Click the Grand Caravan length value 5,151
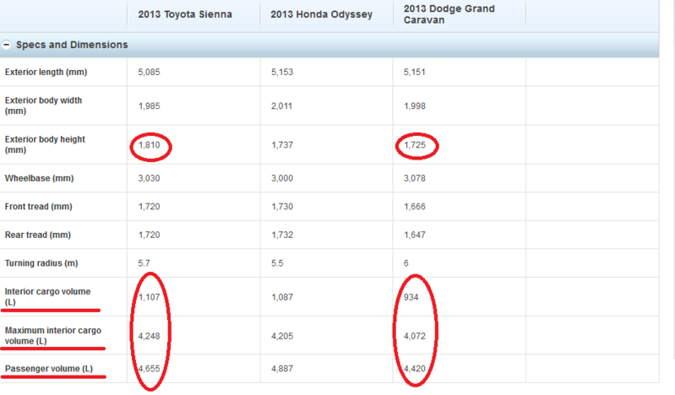The image size is (675, 395). (415, 72)
